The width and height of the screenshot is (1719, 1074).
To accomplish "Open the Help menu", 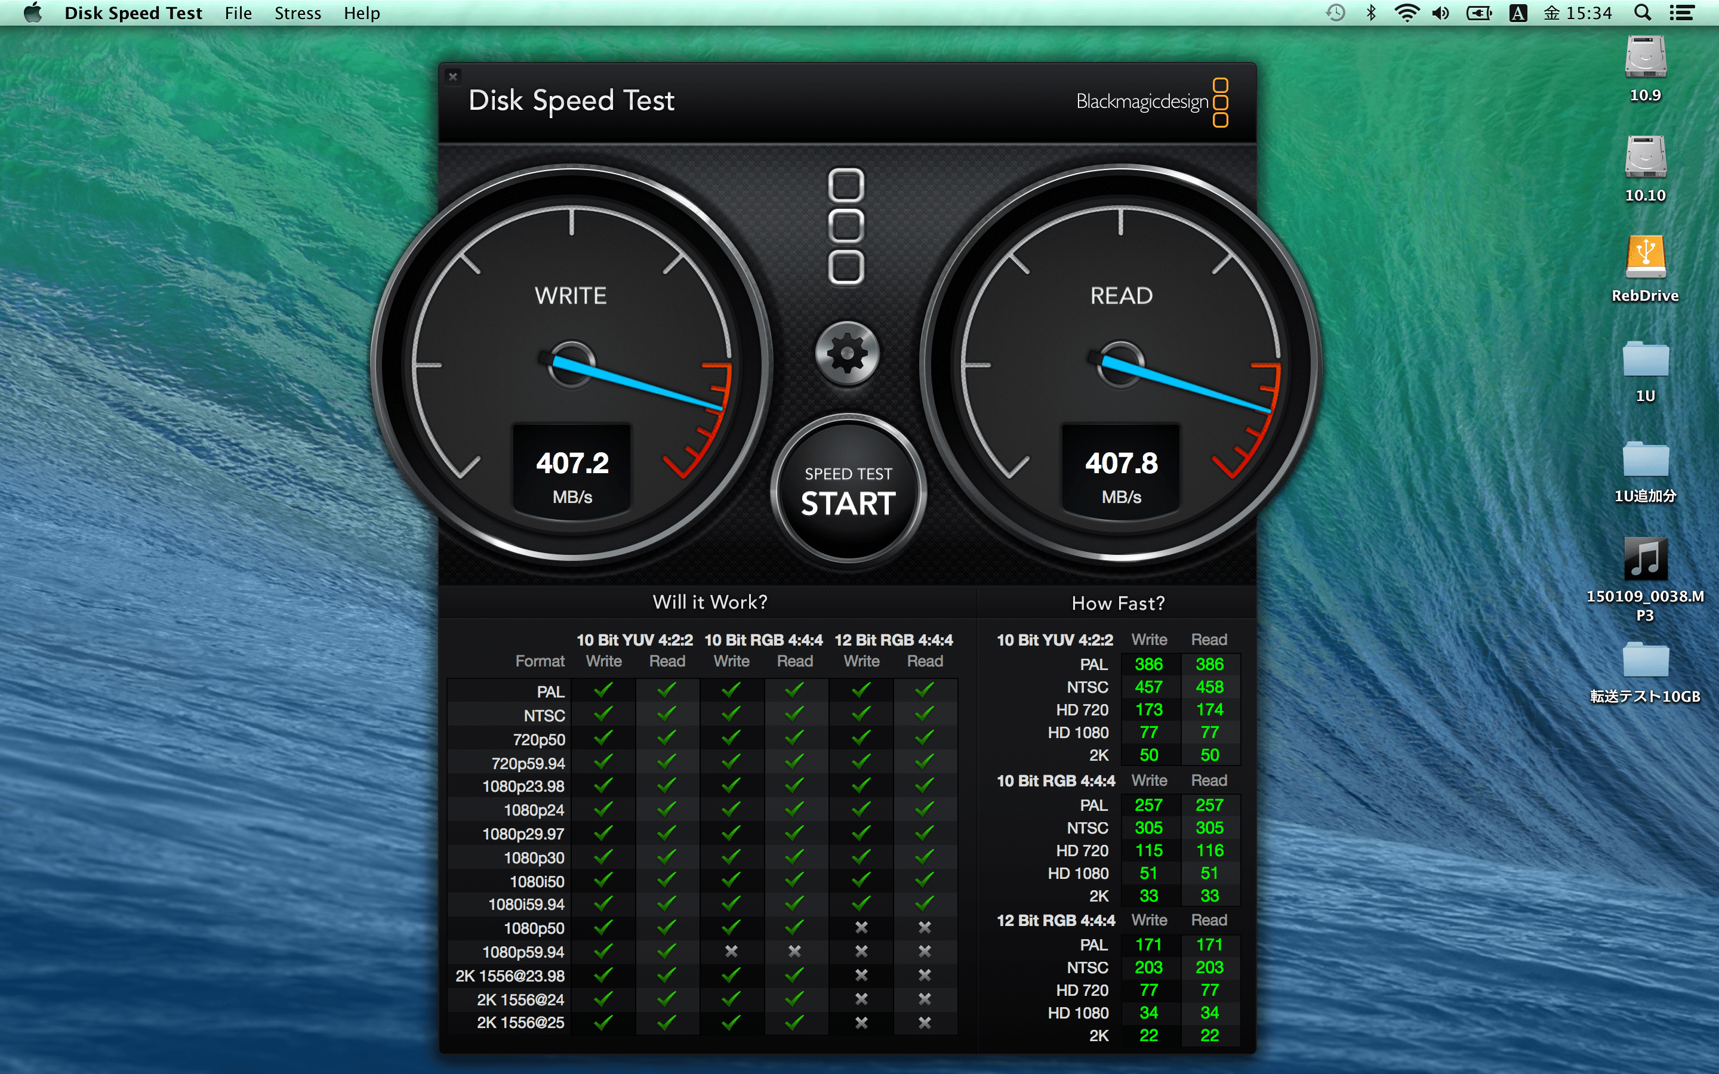I will pyautogui.click(x=362, y=13).
